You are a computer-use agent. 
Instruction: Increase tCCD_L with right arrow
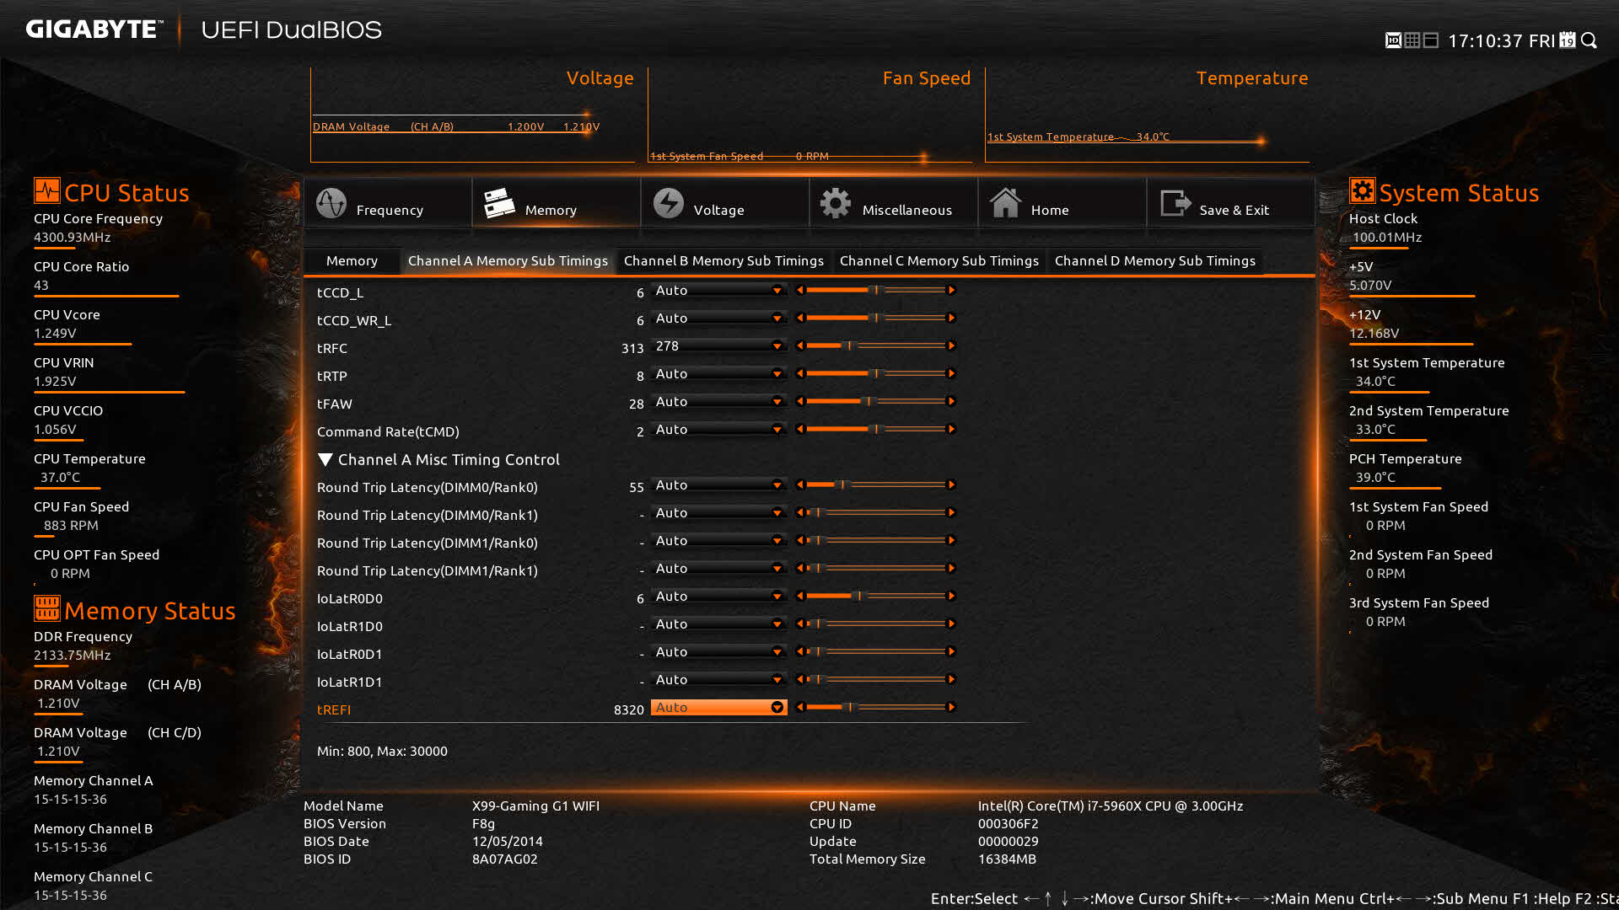click(951, 290)
